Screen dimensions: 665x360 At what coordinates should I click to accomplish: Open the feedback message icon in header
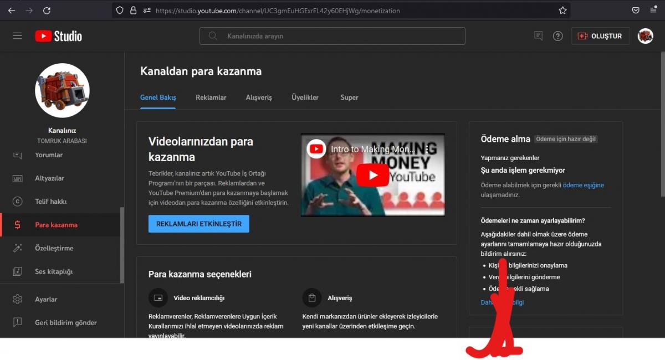click(538, 36)
